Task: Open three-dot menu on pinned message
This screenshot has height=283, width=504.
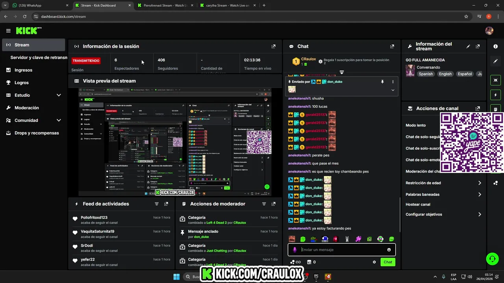Action: pyautogui.click(x=393, y=82)
